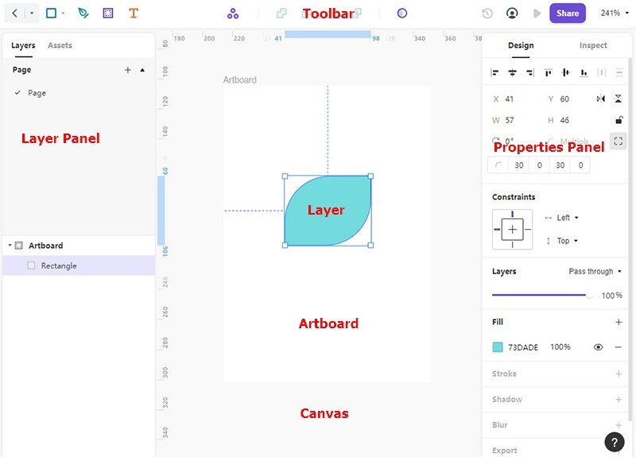This screenshot has height=457, width=636.
Task: Add a new fill with plus icon
Action: 619,322
